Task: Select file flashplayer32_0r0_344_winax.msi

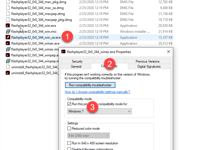Action: (35, 49)
